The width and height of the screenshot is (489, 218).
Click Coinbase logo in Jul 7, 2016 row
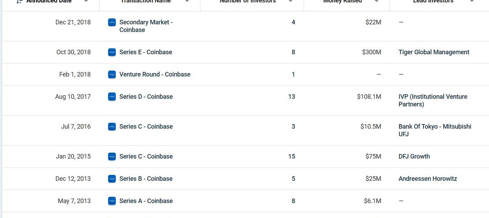[x=112, y=127]
